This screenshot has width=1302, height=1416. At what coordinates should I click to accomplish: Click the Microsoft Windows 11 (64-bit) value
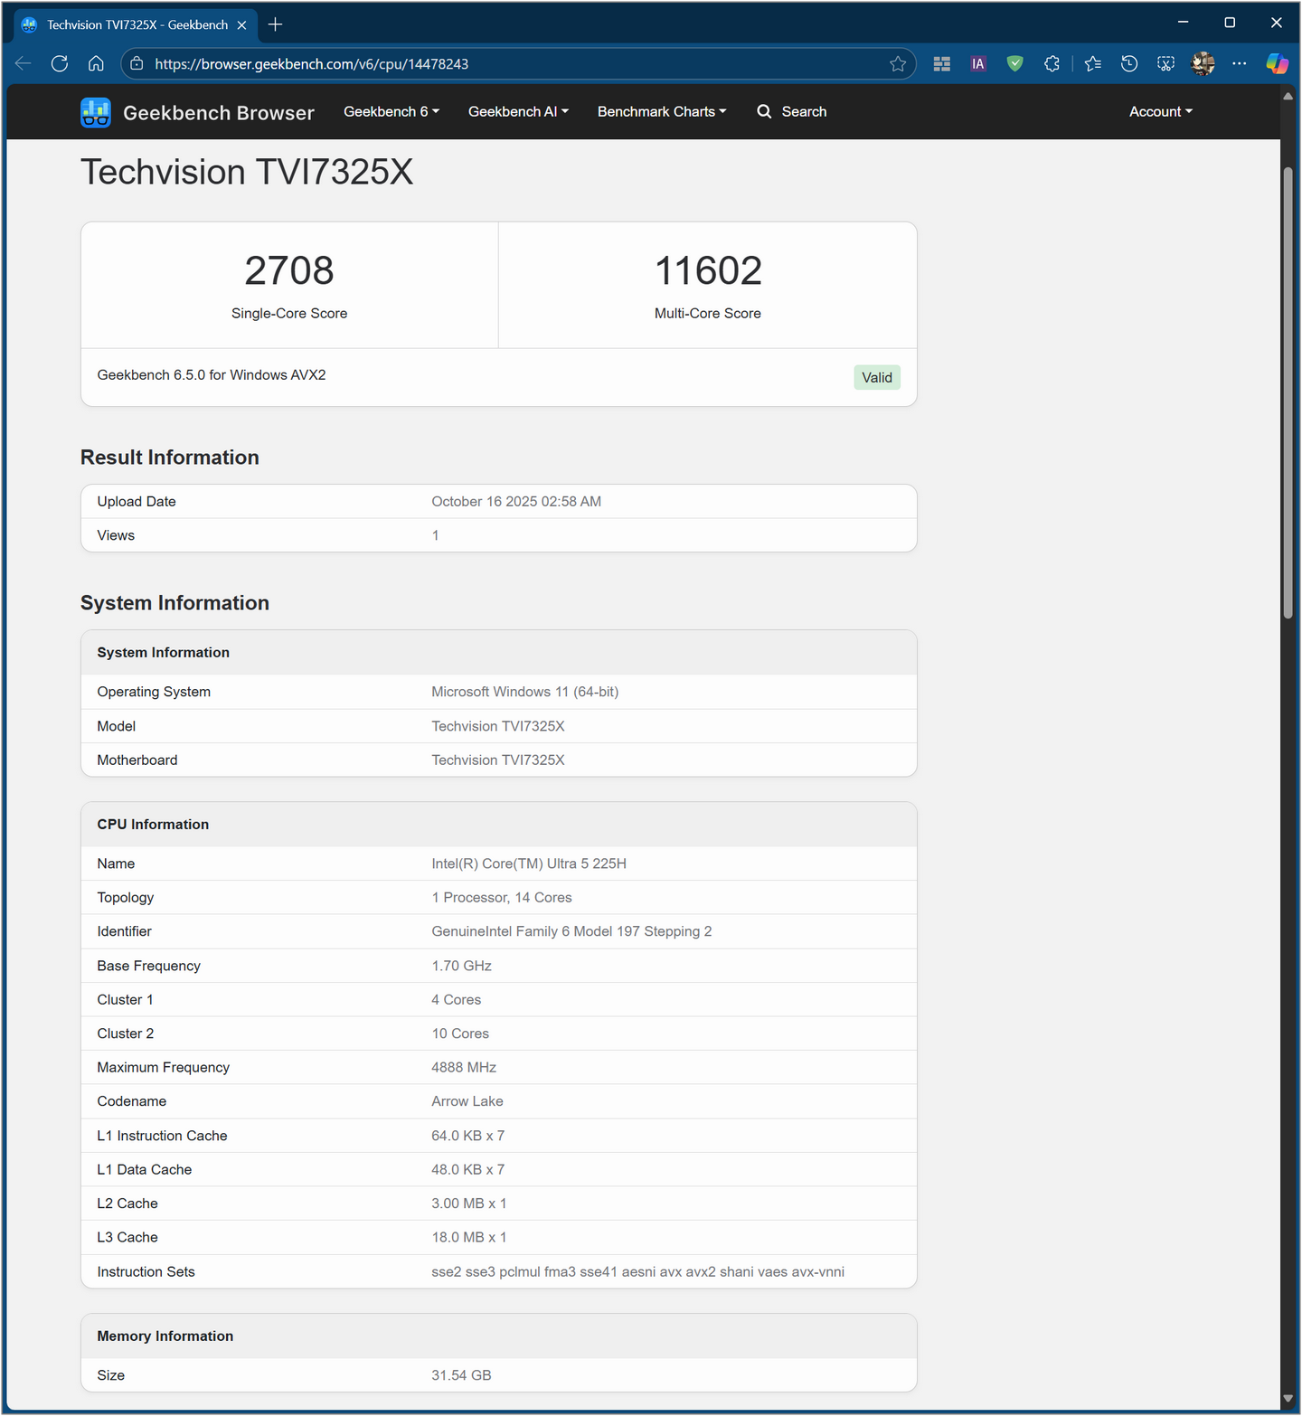[525, 692]
